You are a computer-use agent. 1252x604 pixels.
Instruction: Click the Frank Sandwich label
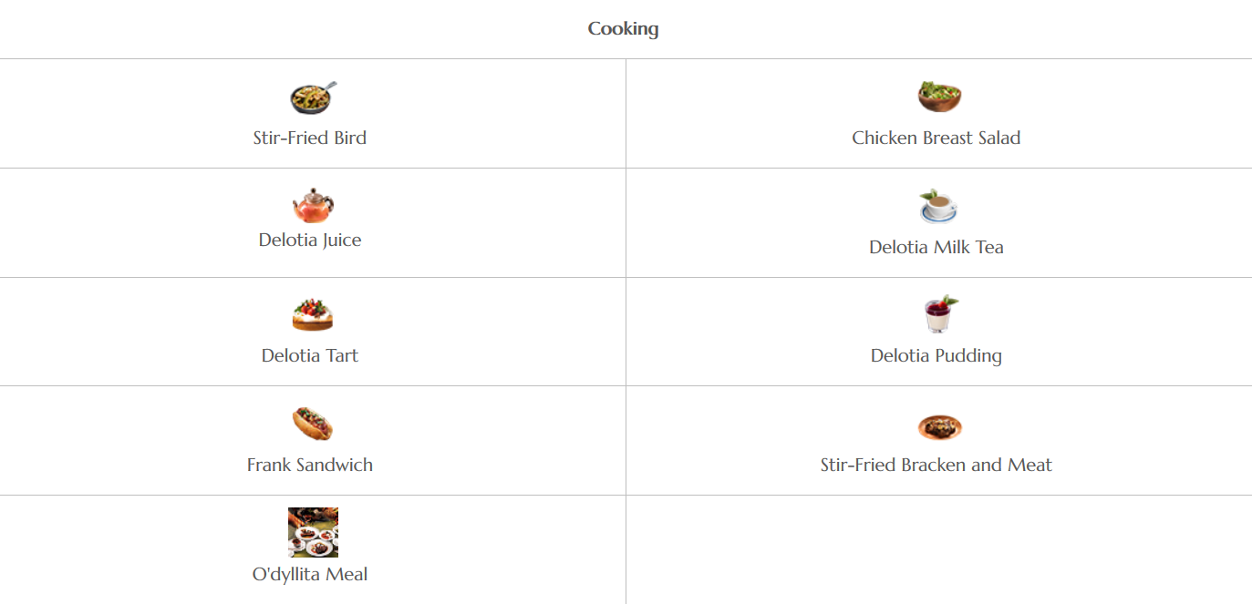tap(310, 466)
